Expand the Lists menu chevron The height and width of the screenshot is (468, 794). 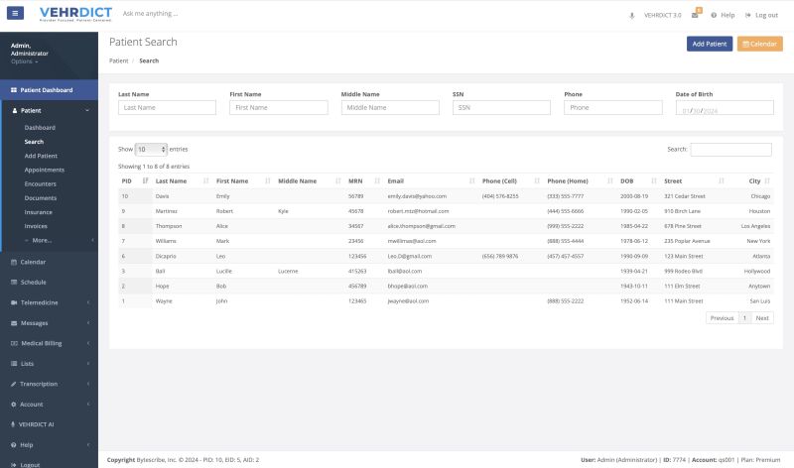point(88,364)
